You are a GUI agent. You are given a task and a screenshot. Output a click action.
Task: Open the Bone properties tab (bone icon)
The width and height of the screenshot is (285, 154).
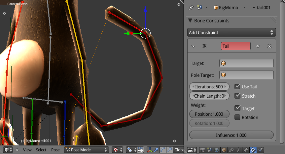pos(246,150)
